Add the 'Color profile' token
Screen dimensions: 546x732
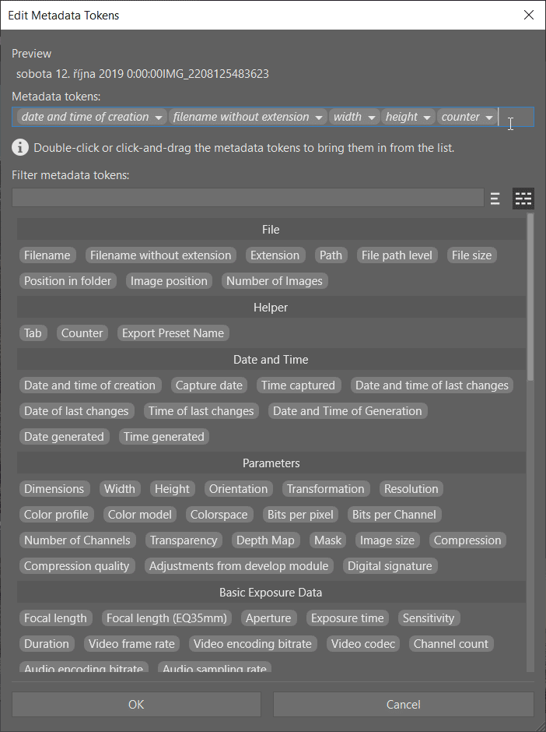pos(56,514)
